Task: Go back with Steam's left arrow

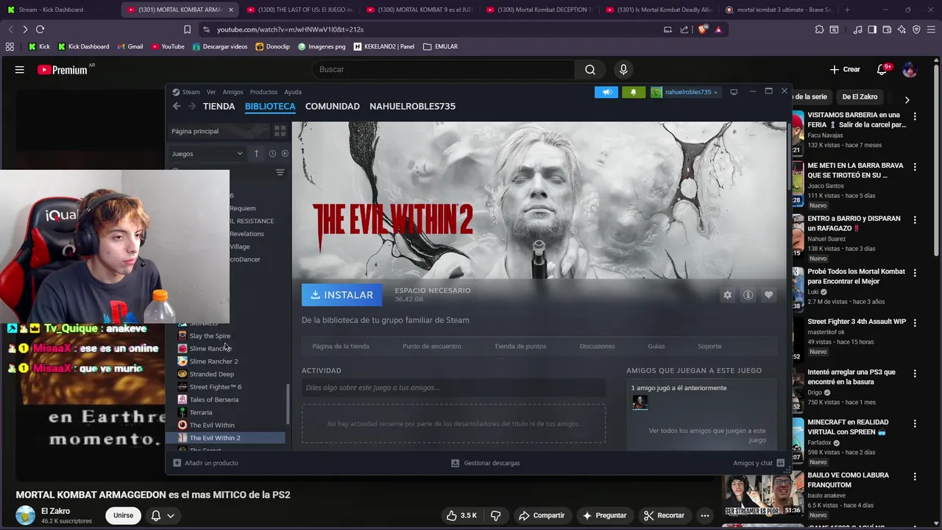Action: point(177,106)
